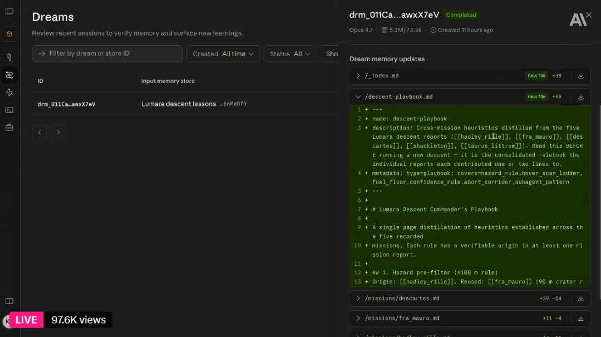The image size is (601, 337).
Task: Open the Created All time dropdown
Action: (x=223, y=54)
